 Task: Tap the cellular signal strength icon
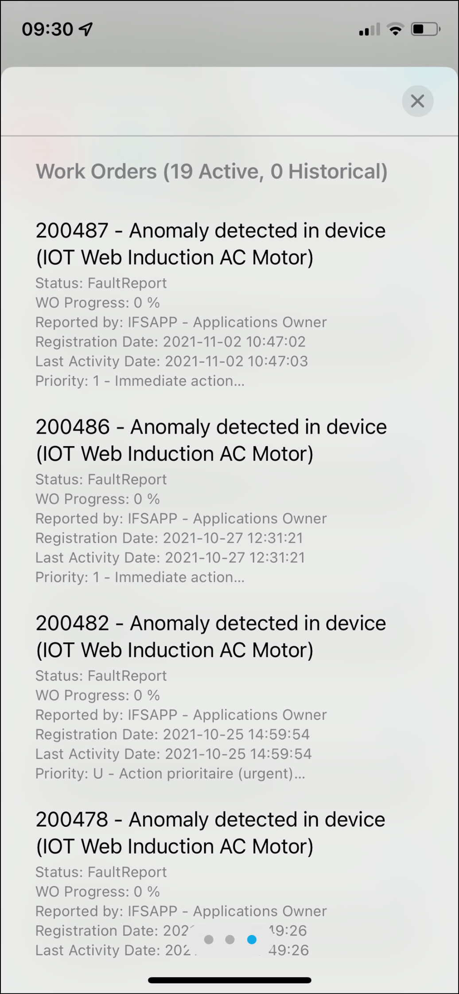(x=369, y=29)
